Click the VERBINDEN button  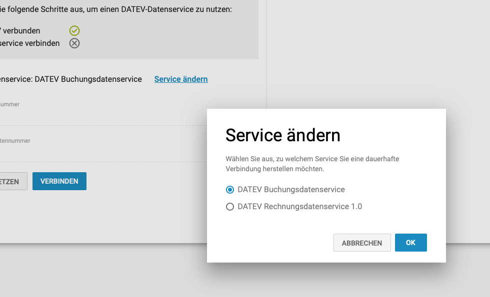[59, 181]
